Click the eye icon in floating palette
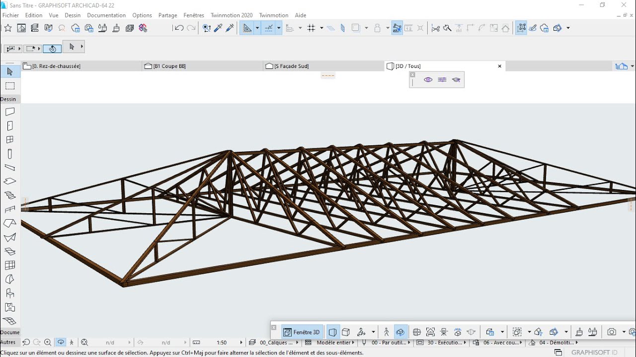The height and width of the screenshot is (357, 636). pos(428,80)
